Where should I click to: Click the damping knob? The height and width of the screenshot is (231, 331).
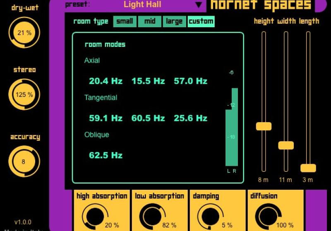[211, 217]
